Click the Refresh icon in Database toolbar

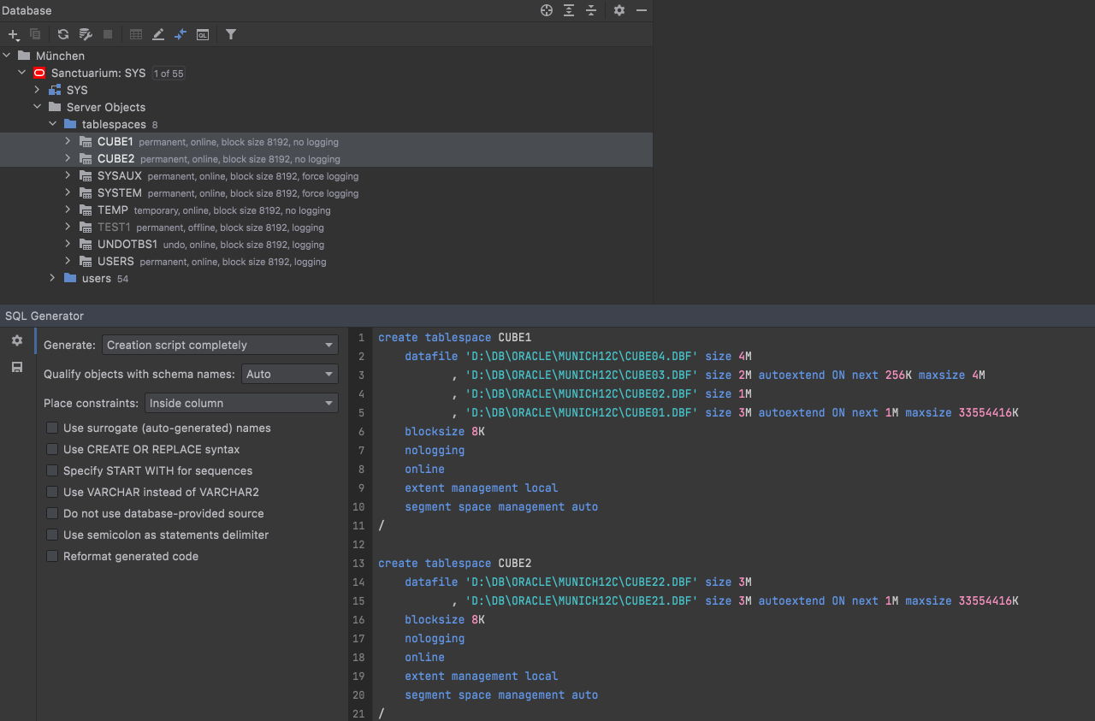[x=62, y=34]
